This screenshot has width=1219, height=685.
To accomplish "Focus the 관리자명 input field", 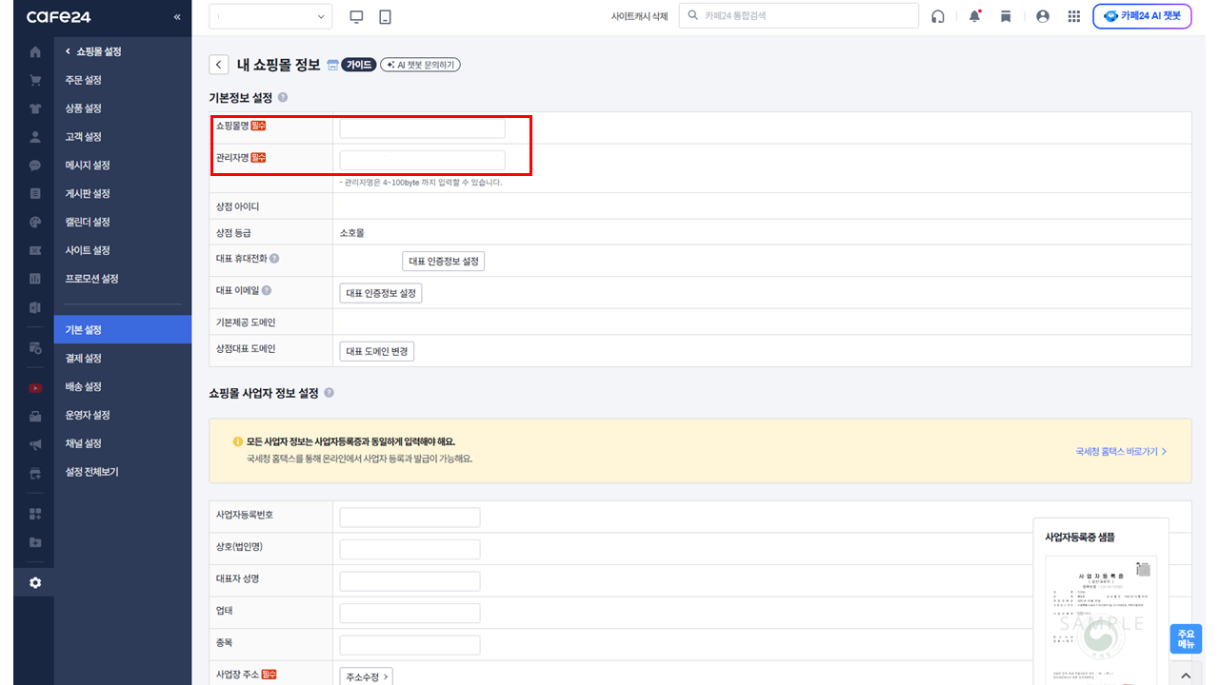I will click(x=423, y=160).
